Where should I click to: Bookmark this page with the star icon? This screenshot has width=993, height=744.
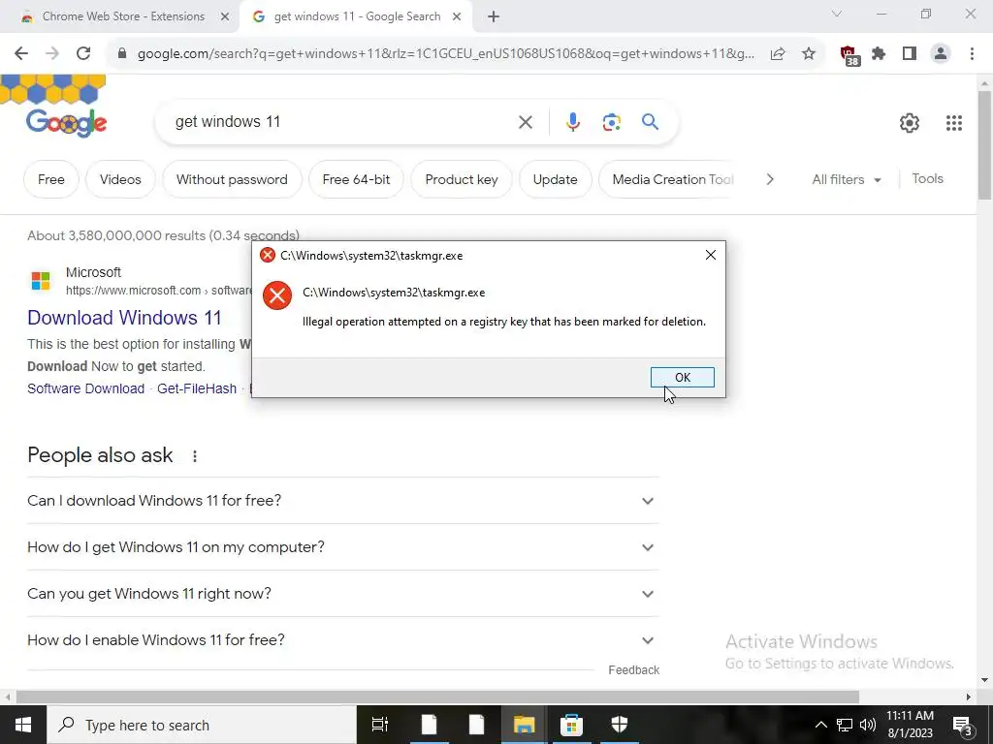(x=809, y=54)
